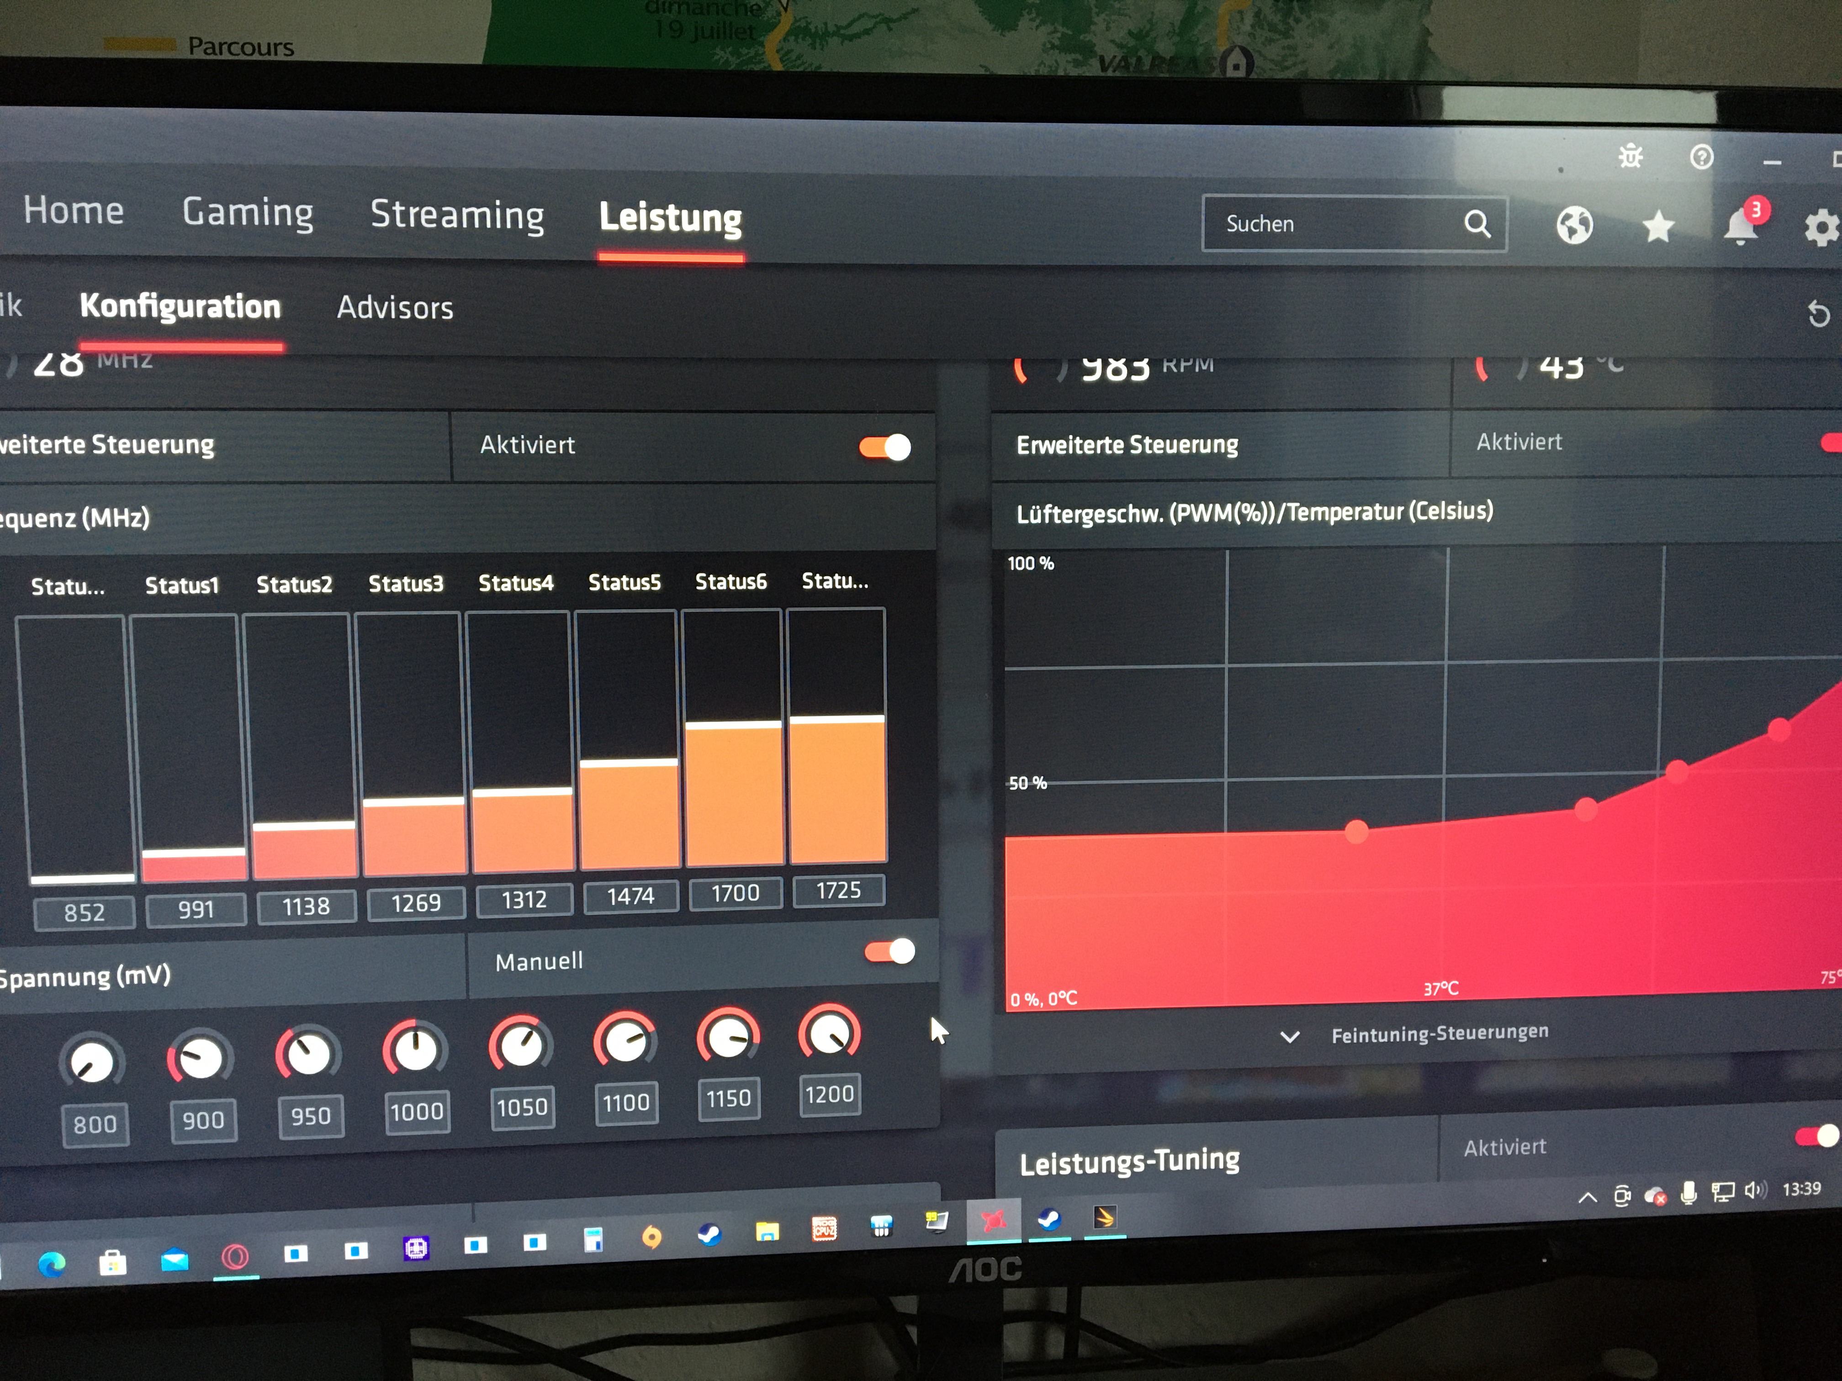Open the settings gear icon
The width and height of the screenshot is (1842, 1381).
pos(1822,228)
